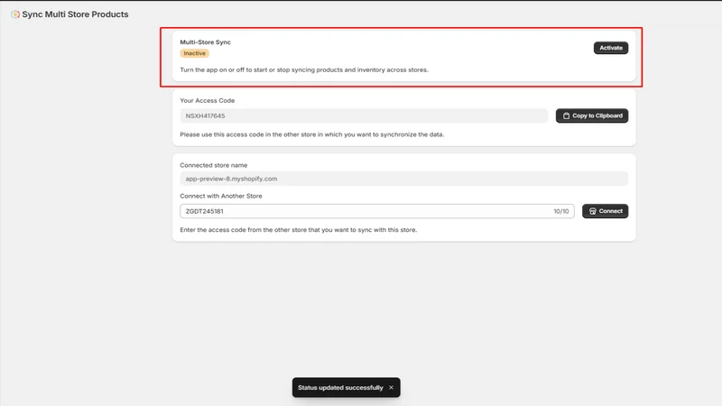Click the 'Please use this access code' note
Image resolution: width=722 pixels, height=406 pixels.
pos(311,134)
